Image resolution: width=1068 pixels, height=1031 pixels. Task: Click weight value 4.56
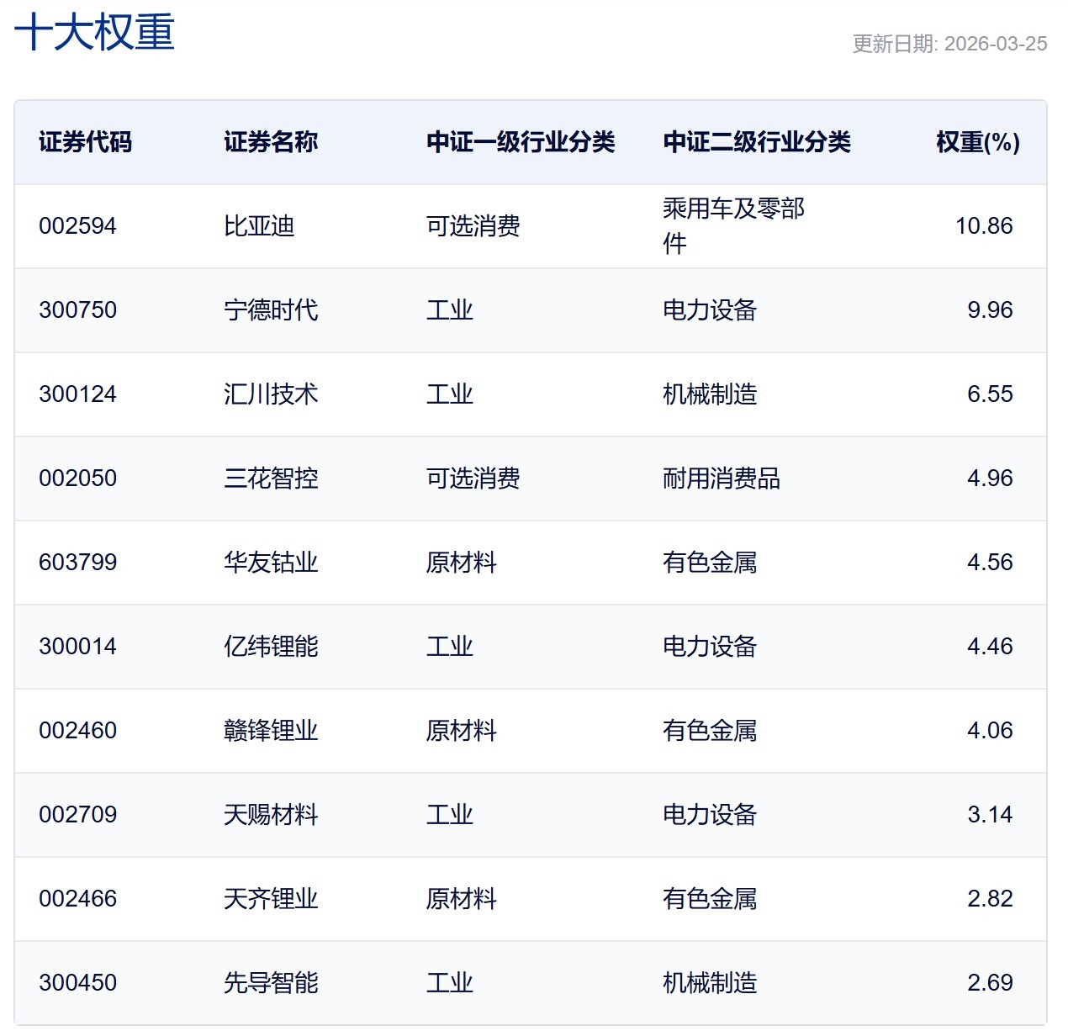click(x=990, y=563)
